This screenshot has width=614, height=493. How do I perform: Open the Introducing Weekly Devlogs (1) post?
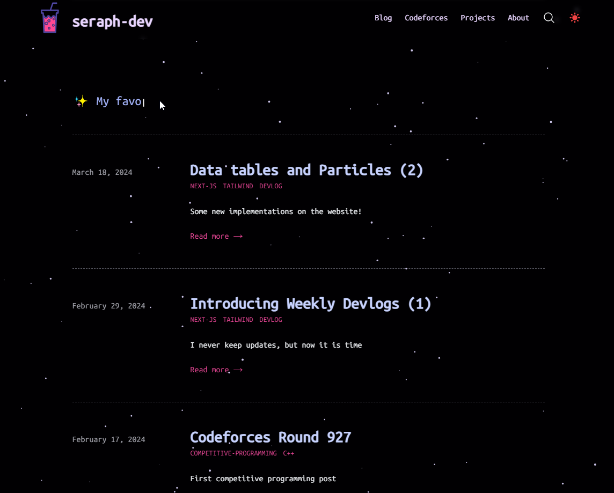tap(311, 304)
